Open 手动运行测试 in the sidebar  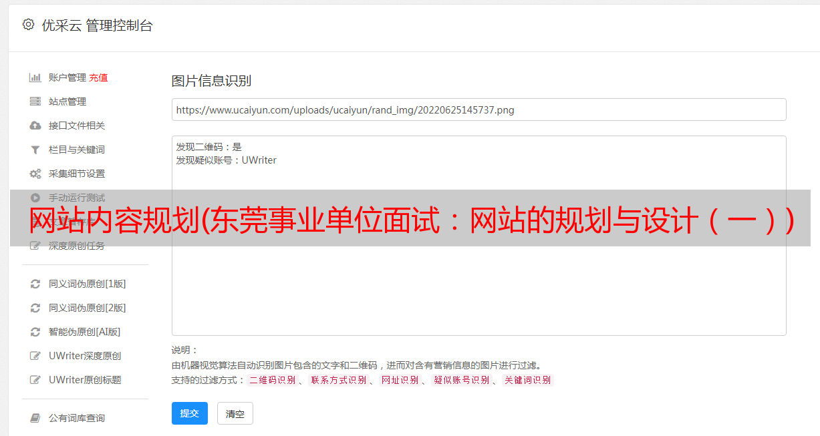point(77,198)
